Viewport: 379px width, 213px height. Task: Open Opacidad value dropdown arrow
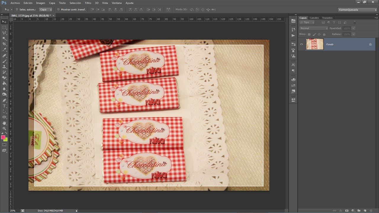pyautogui.click(x=354, y=28)
